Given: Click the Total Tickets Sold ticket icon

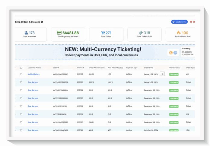Looking at the screenshot, I should point(141,33).
